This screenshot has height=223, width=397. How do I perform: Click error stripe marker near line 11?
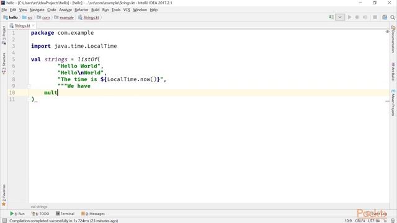[x=387, y=101]
